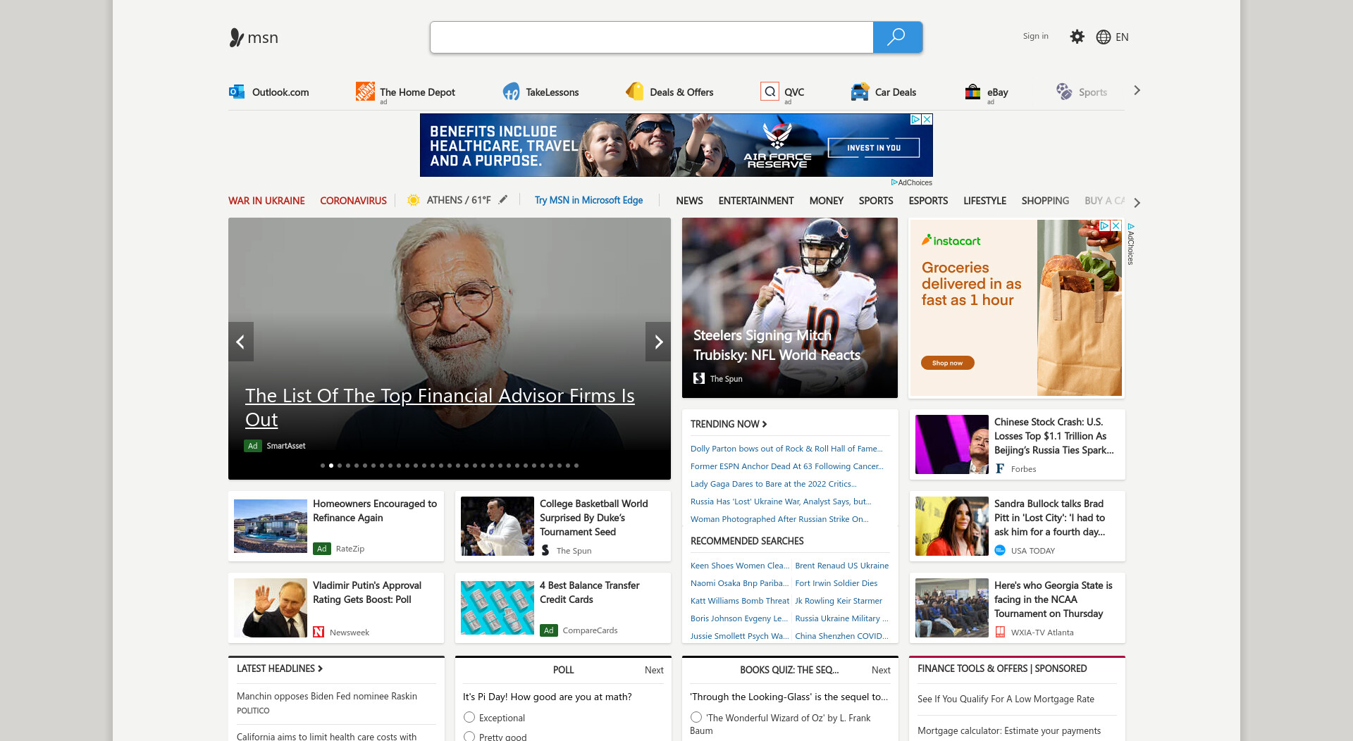Image resolution: width=1353 pixels, height=741 pixels.
Task: Click See If You Qualify mortgage link
Action: pos(1006,699)
